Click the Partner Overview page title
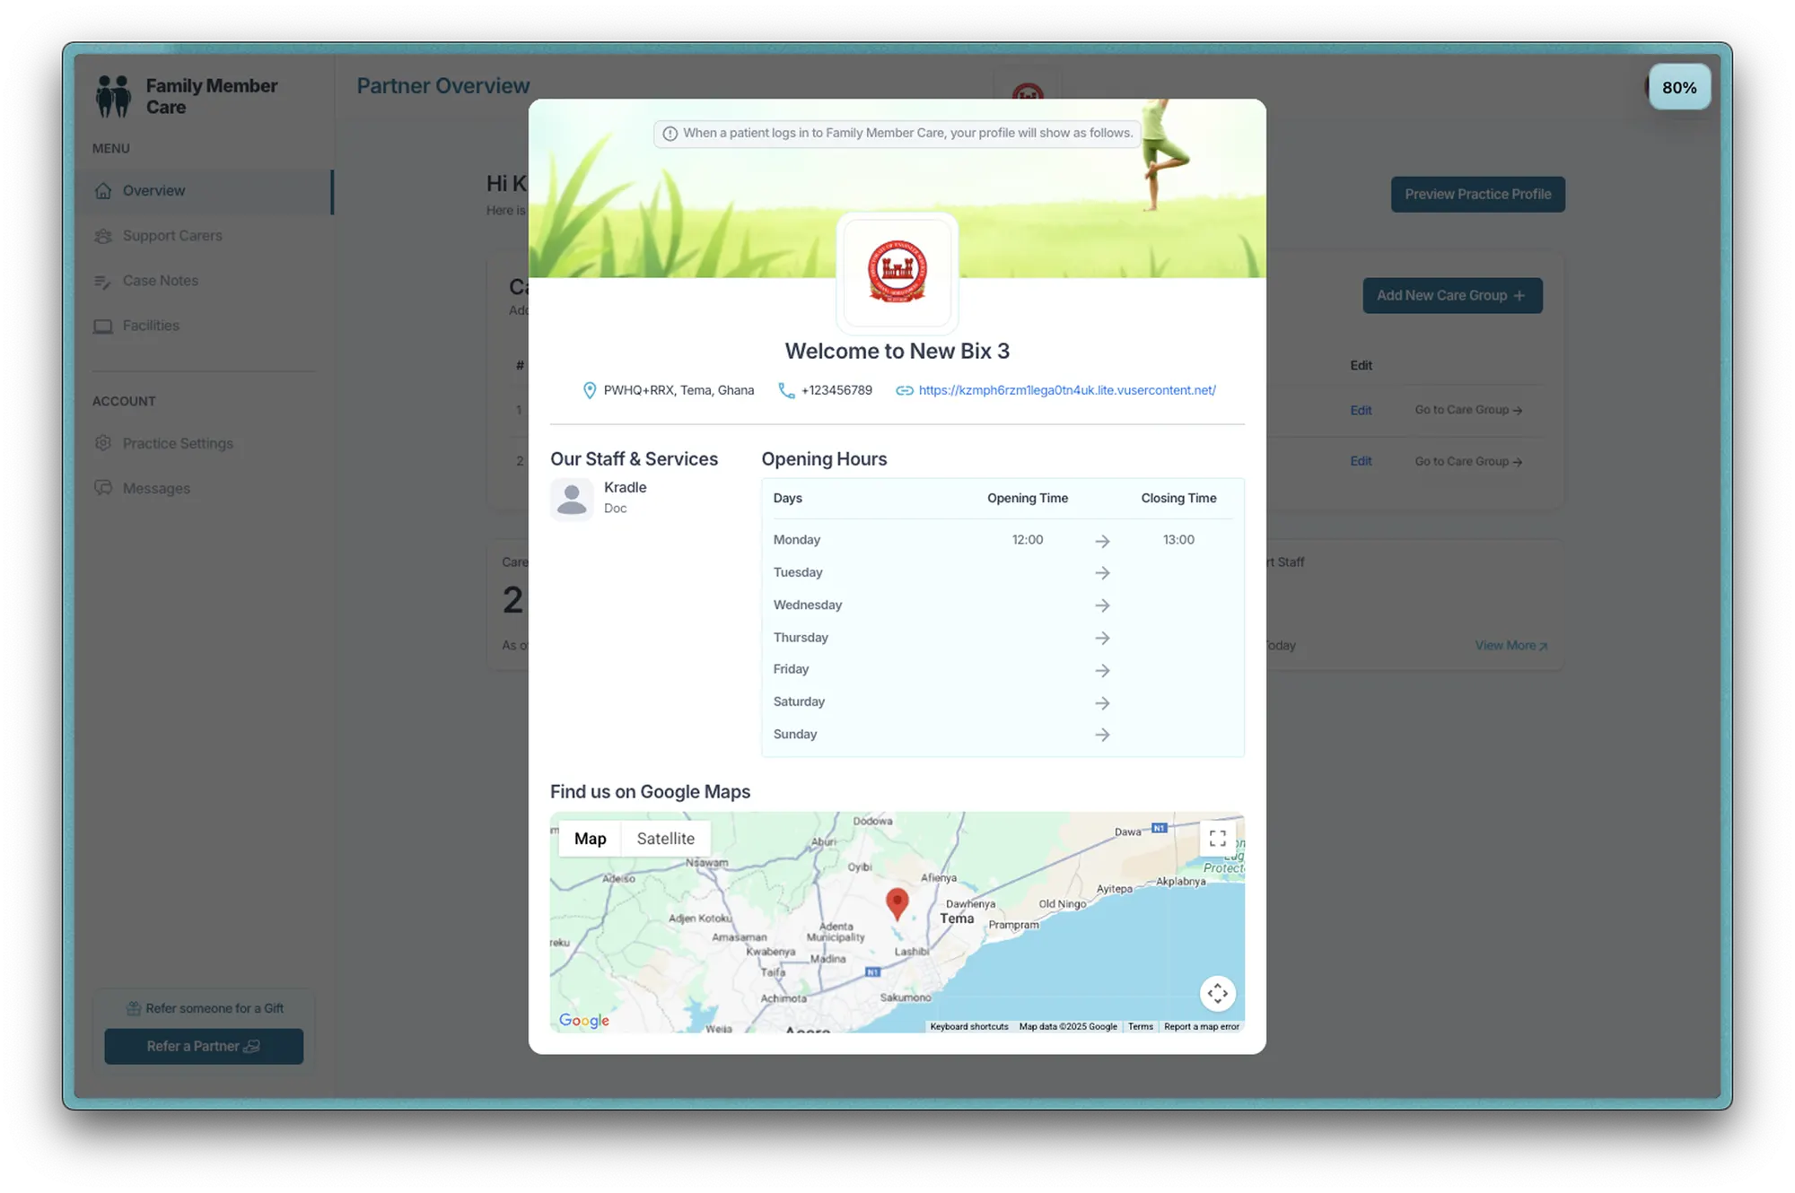The height and width of the screenshot is (1193, 1795). pyautogui.click(x=443, y=86)
